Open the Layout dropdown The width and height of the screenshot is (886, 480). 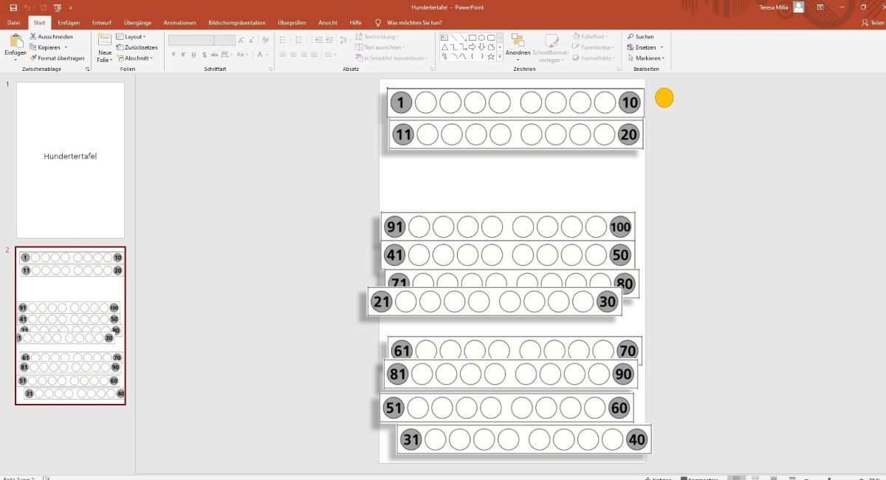(x=133, y=36)
